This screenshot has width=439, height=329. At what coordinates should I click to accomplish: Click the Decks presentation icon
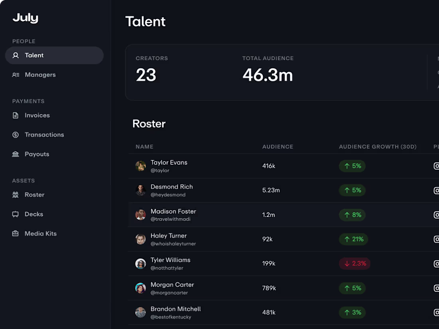coord(16,215)
